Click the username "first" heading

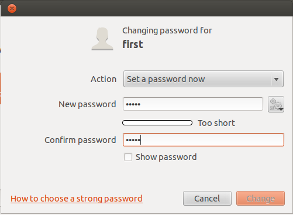pyautogui.click(x=133, y=45)
